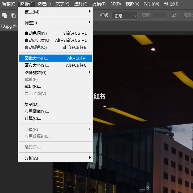Open the 选择(S) menu

tap(81, 4)
